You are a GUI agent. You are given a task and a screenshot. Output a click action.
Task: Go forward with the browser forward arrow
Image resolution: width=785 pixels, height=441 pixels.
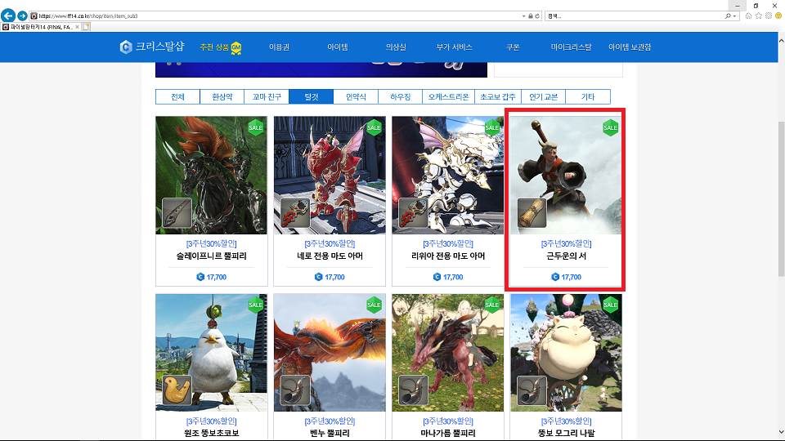tap(22, 16)
